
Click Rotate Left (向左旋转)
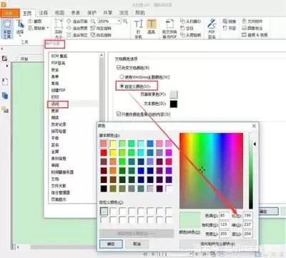pos(101,28)
